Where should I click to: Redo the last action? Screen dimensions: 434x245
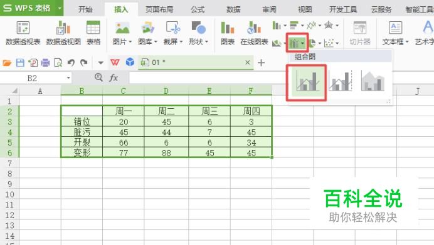coord(84,62)
